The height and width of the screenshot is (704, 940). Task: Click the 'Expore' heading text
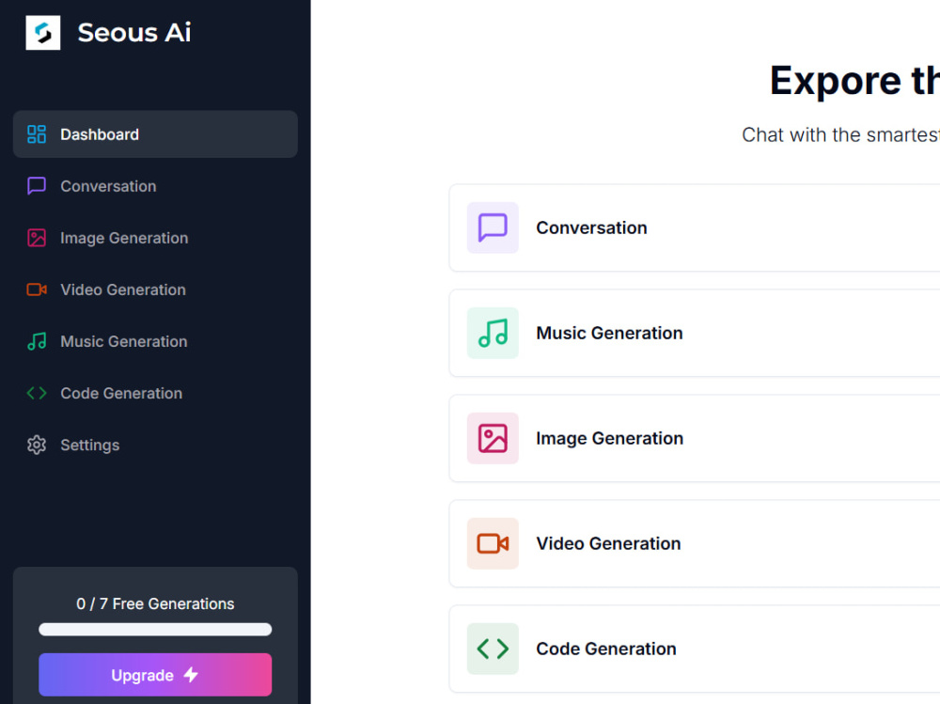[836, 81]
